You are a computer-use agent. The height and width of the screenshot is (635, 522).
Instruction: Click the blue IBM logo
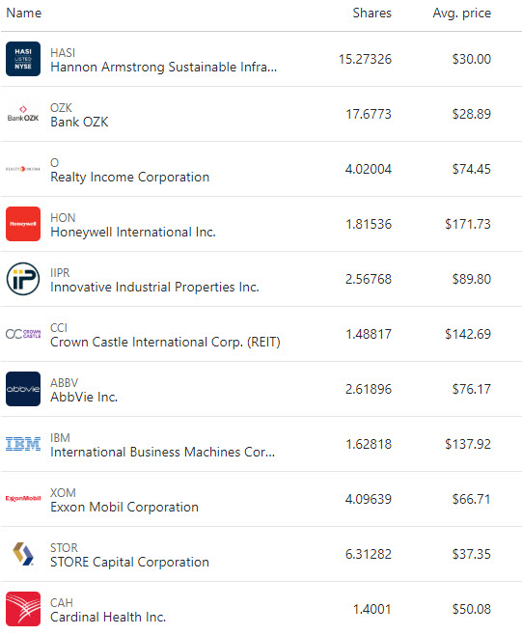click(x=23, y=444)
